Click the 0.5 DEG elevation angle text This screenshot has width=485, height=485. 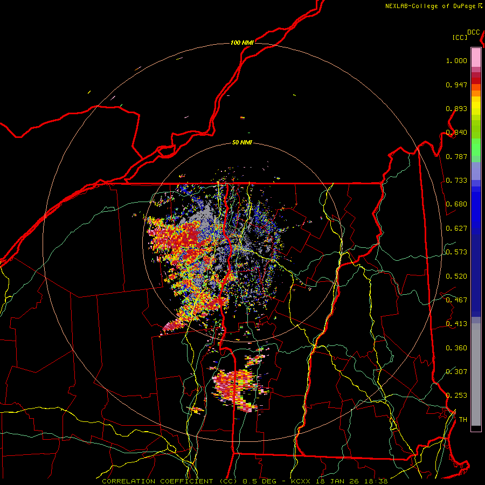tap(260, 481)
